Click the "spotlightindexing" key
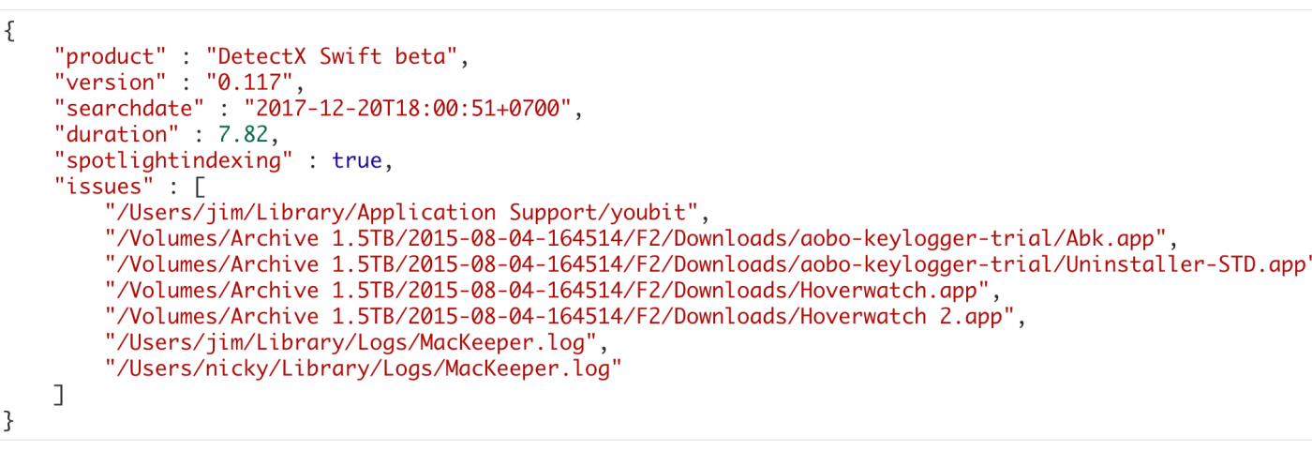1312x451 pixels. pos(175,160)
